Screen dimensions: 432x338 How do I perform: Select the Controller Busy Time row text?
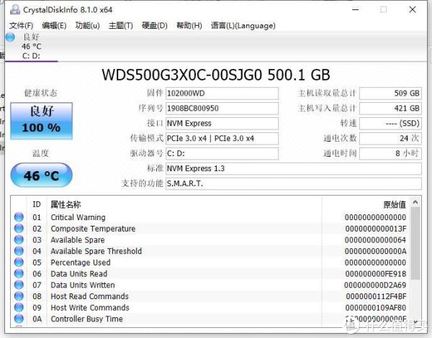pos(87,319)
